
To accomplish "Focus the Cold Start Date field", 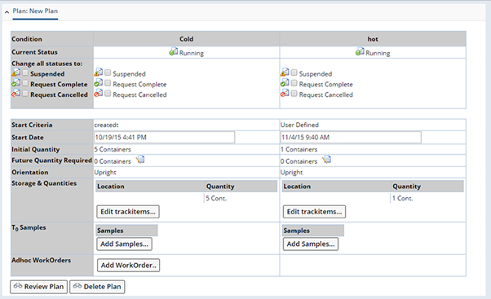I will point(165,138).
